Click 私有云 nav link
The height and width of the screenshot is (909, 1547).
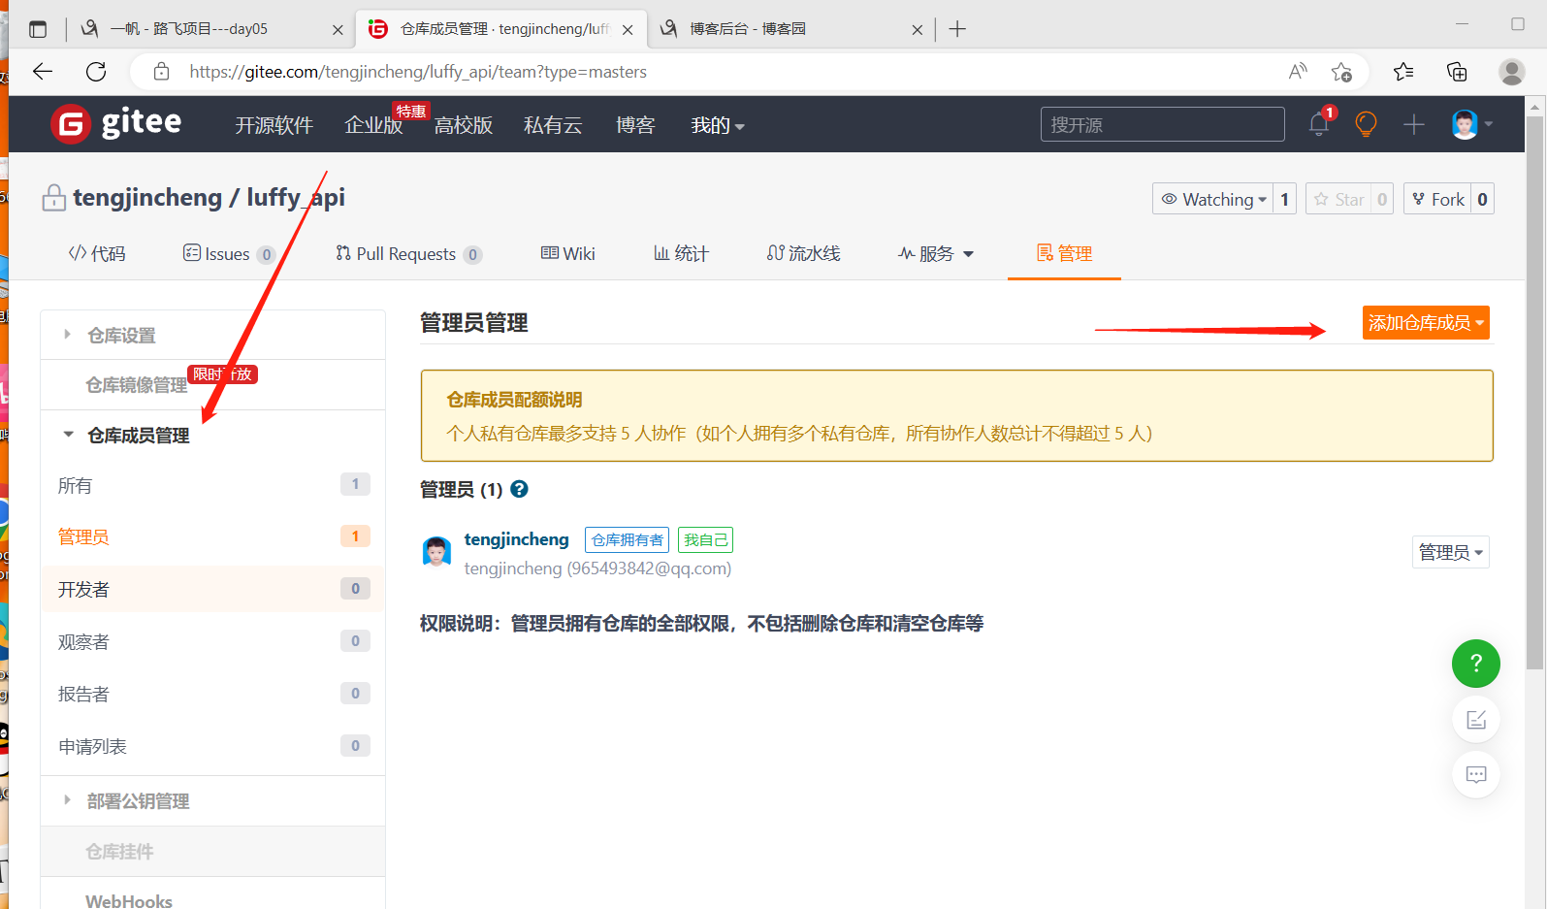(x=553, y=125)
